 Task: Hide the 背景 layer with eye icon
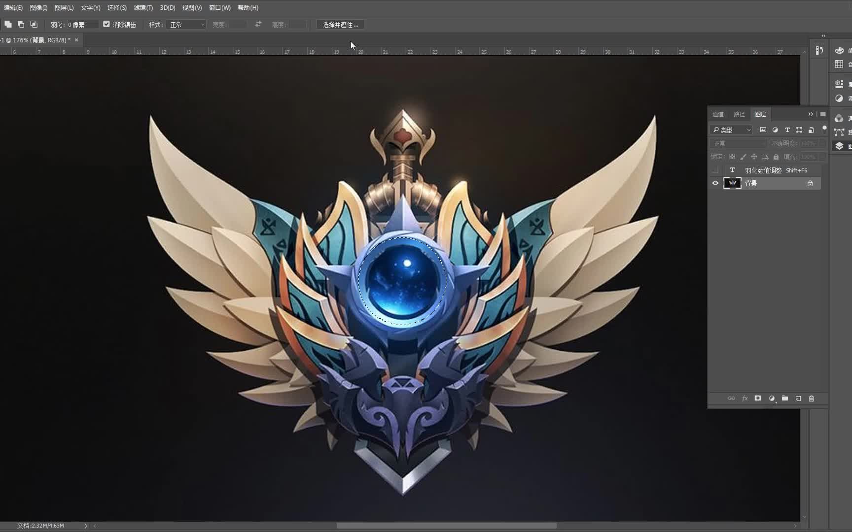pyautogui.click(x=715, y=183)
